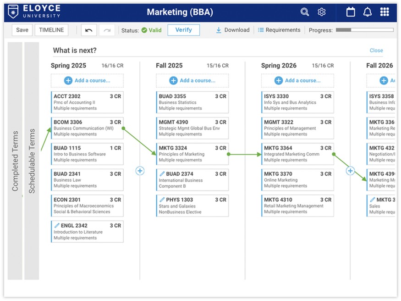Select the MKTG 3324 course card
This screenshot has height=301, width=401.
(192, 154)
